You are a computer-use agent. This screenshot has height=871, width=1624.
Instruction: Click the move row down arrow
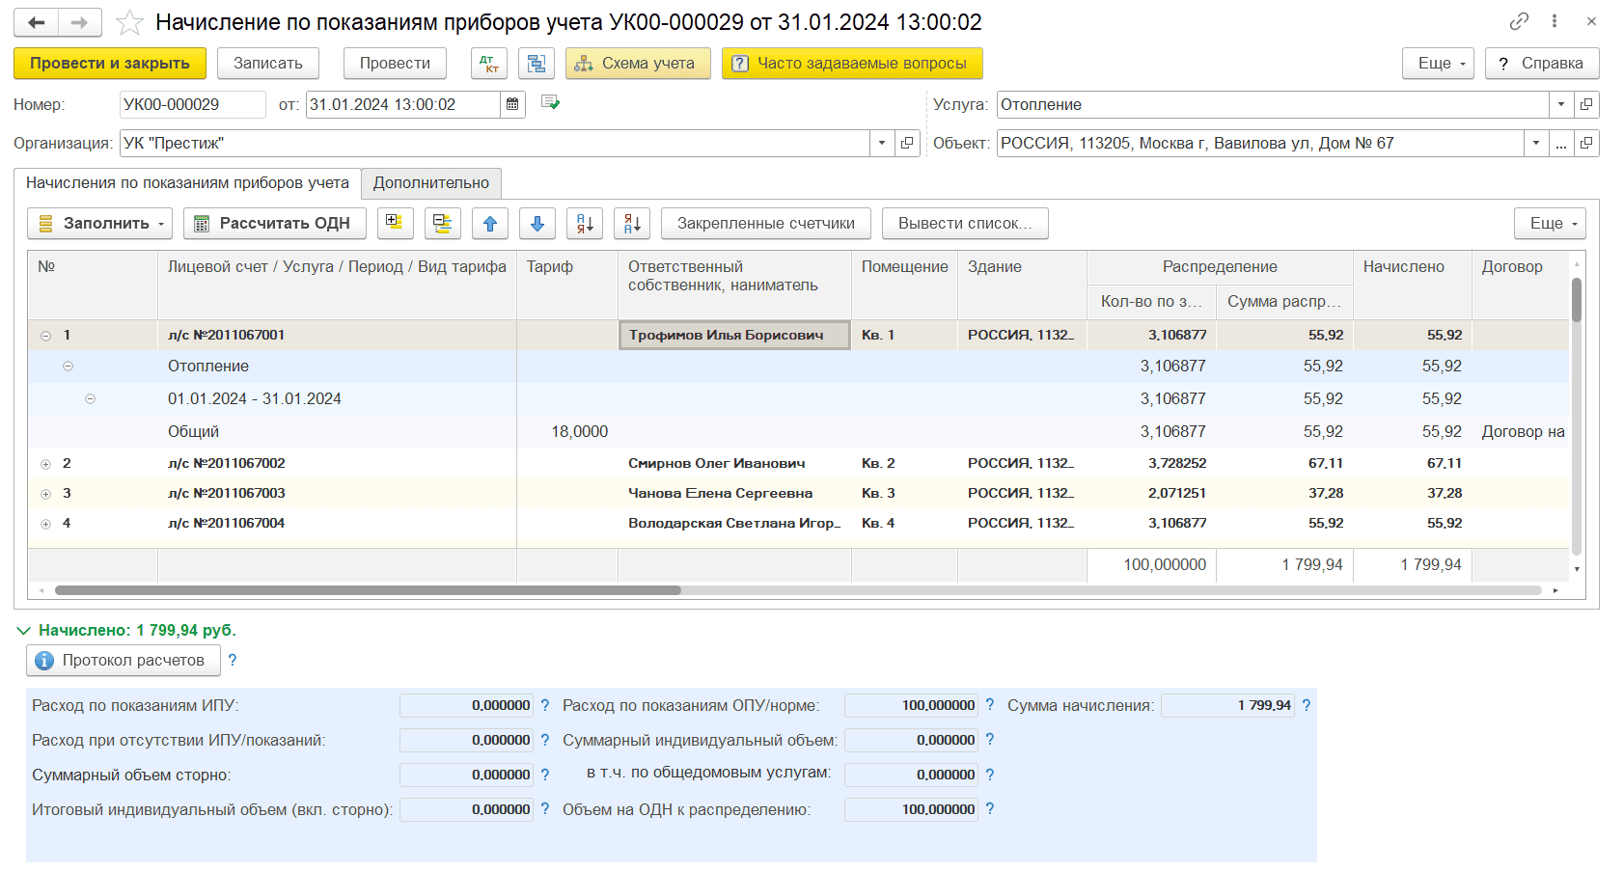pyautogui.click(x=537, y=224)
